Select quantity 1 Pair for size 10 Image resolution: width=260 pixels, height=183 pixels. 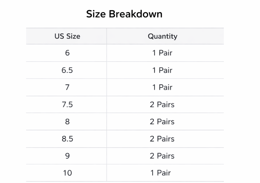[161, 173]
